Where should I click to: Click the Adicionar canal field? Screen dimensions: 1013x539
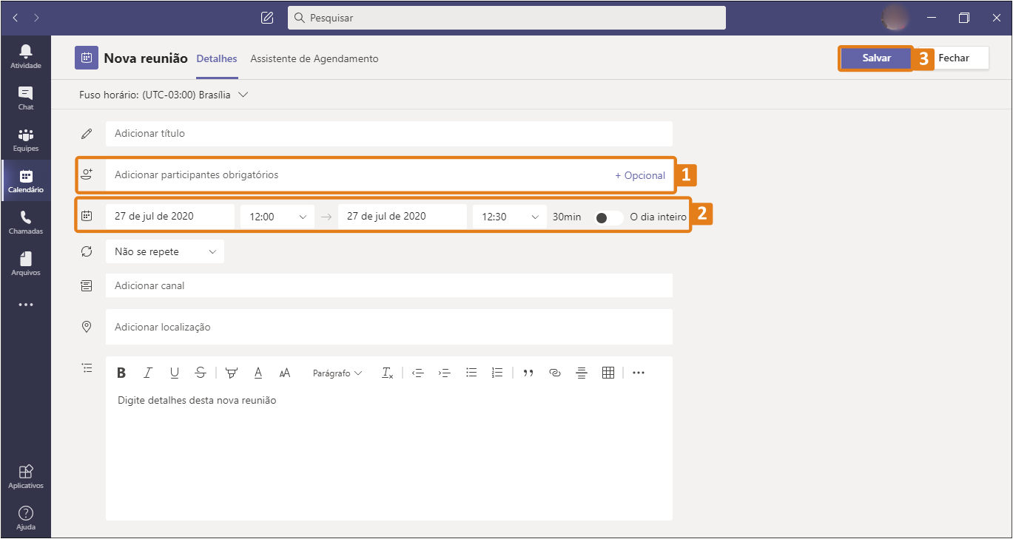pos(389,285)
